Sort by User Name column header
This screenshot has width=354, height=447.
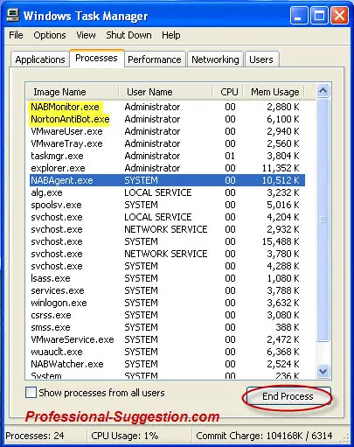(165, 92)
